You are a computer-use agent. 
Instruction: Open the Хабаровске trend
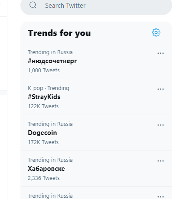[46, 169]
